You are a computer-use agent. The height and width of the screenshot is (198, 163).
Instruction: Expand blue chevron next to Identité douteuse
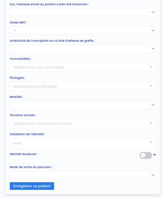(x=155, y=155)
